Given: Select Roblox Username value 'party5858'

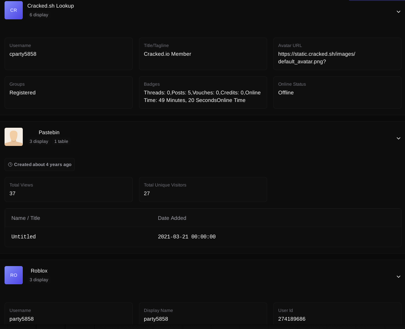Looking at the screenshot, I should [x=22, y=319].
